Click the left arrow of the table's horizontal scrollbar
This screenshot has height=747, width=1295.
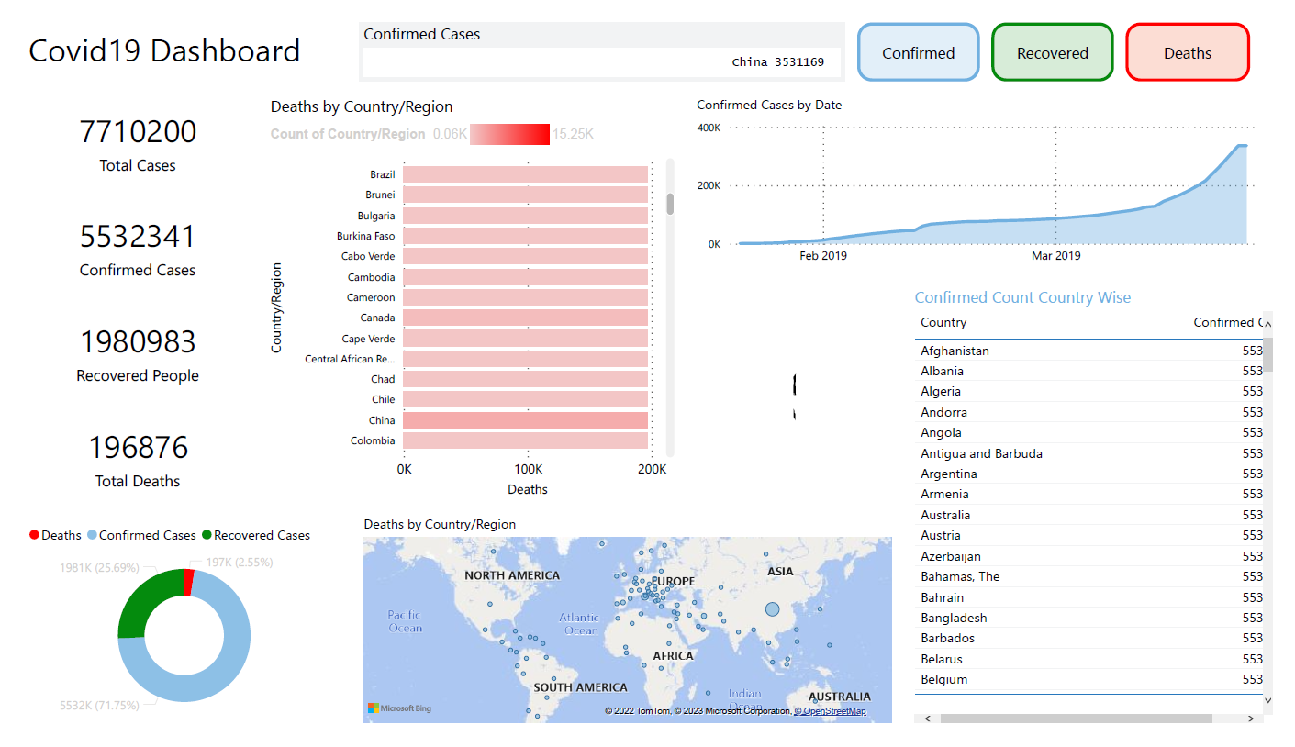927,718
